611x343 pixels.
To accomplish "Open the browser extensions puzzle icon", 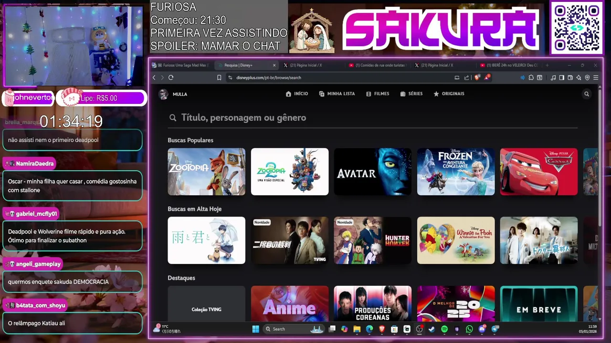I will pos(531,78).
